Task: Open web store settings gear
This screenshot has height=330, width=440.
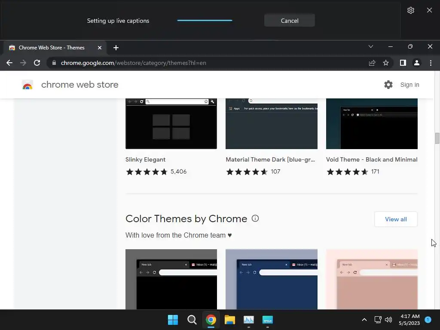Action: pos(388,85)
